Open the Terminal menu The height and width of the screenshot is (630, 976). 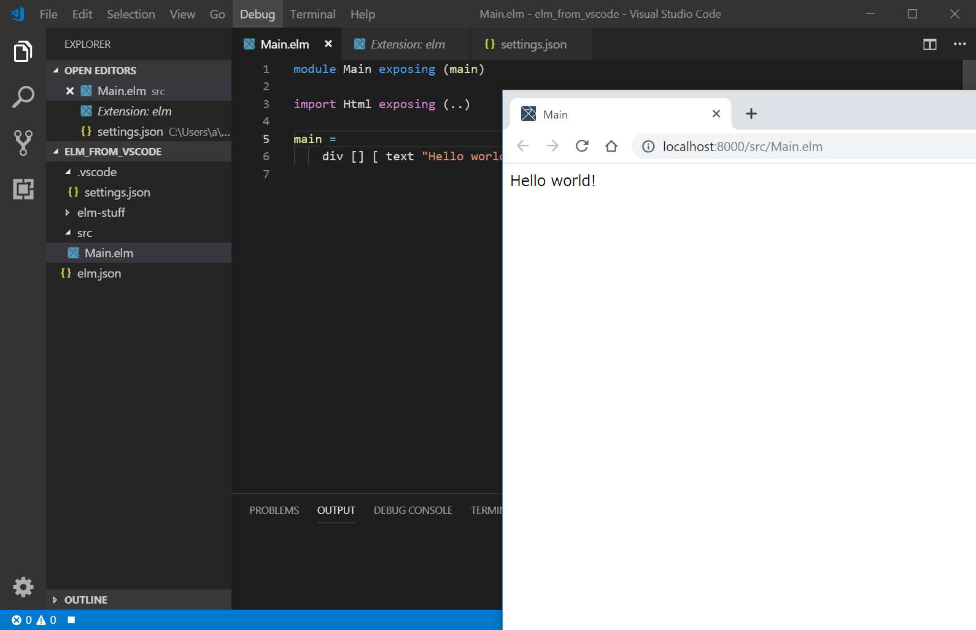[x=312, y=14]
